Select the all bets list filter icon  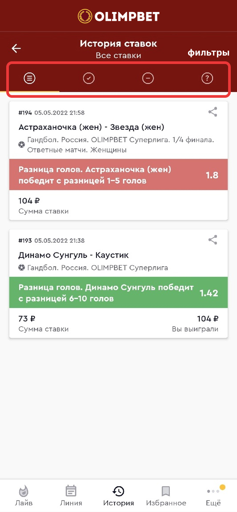(29, 78)
